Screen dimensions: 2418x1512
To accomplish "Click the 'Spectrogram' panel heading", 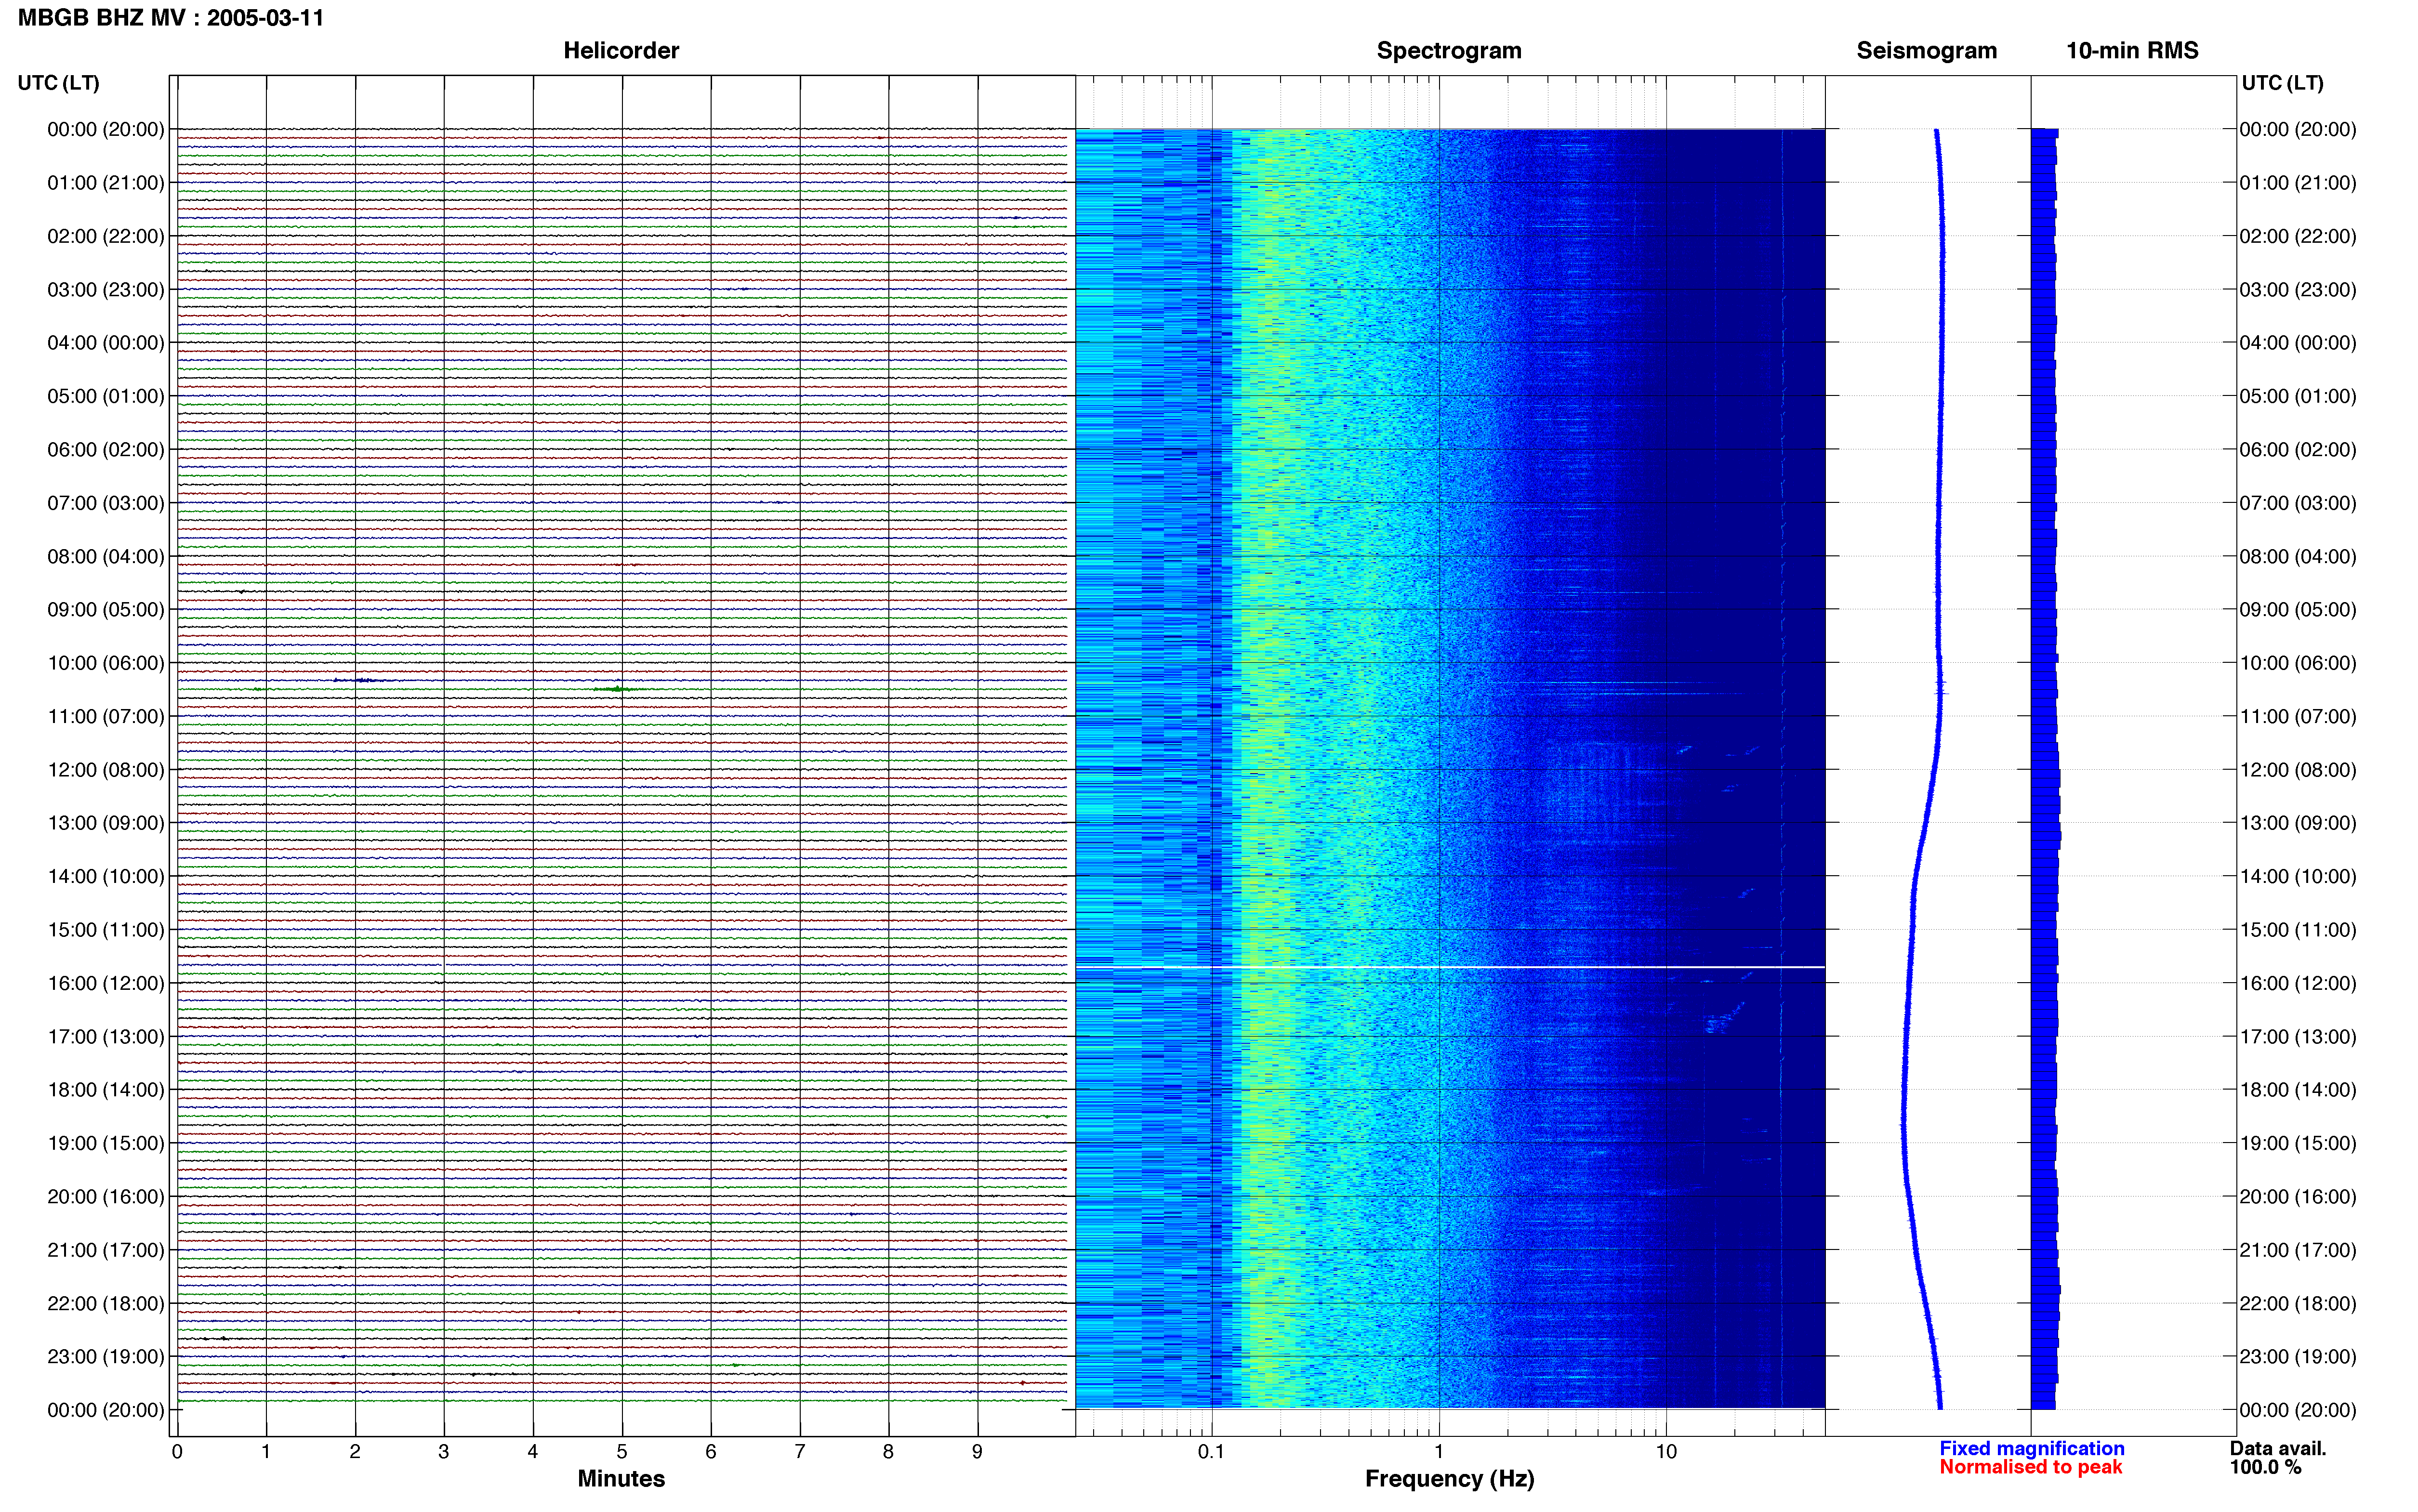I will 1449,51.
